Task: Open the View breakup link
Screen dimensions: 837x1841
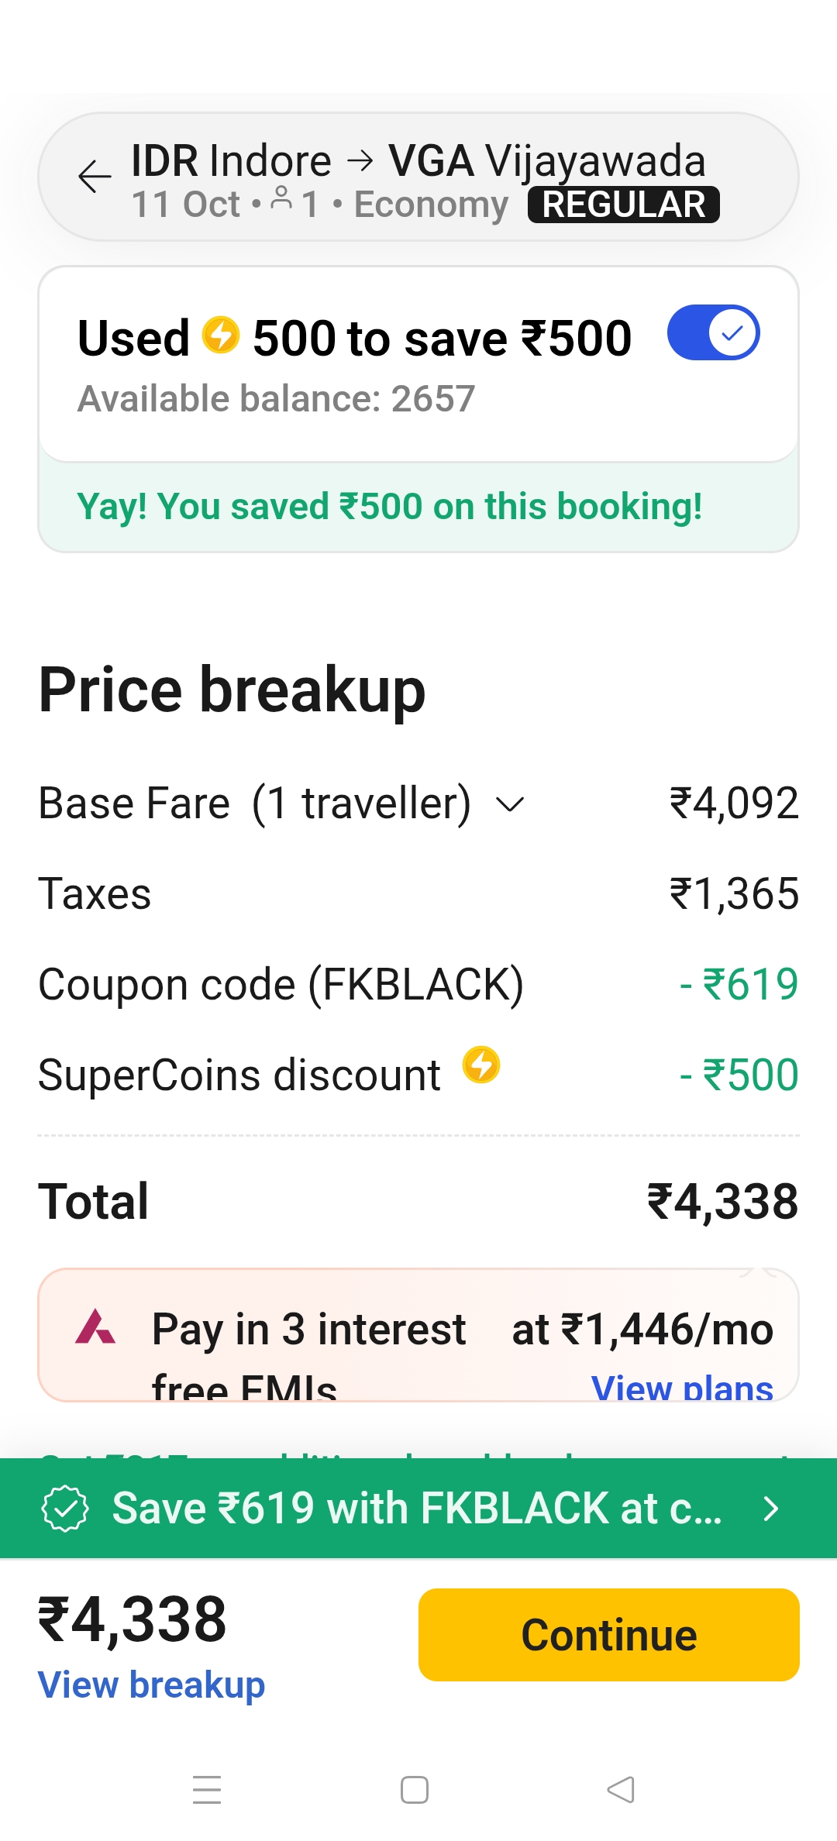Action: [152, 1685]
